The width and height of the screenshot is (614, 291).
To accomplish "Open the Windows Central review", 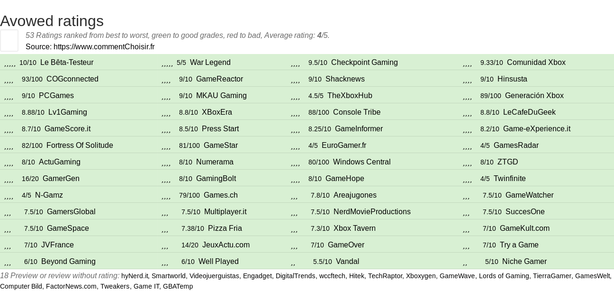I will tap(361, 162).
